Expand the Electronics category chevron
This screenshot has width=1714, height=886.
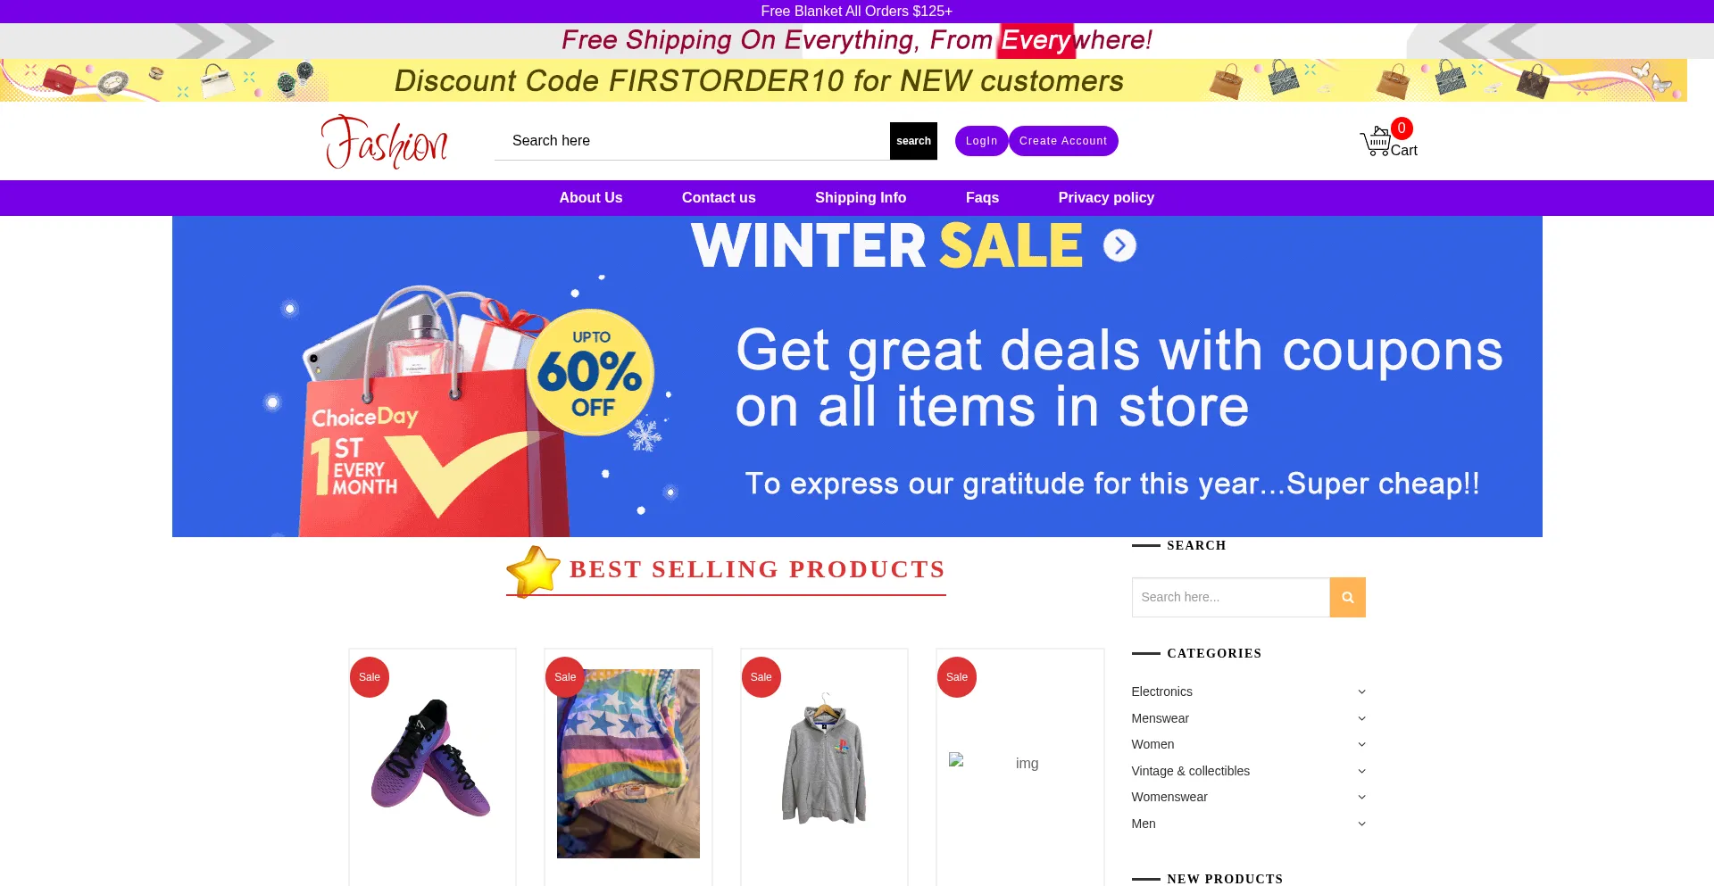point(1361,691)
